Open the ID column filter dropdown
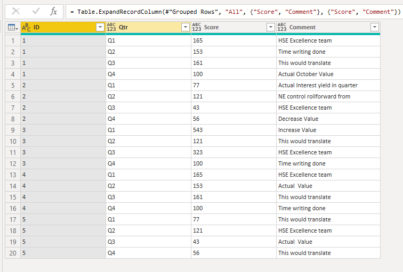Screen dimensions: 403x272 pyautogui.click(x=100, y=27)
